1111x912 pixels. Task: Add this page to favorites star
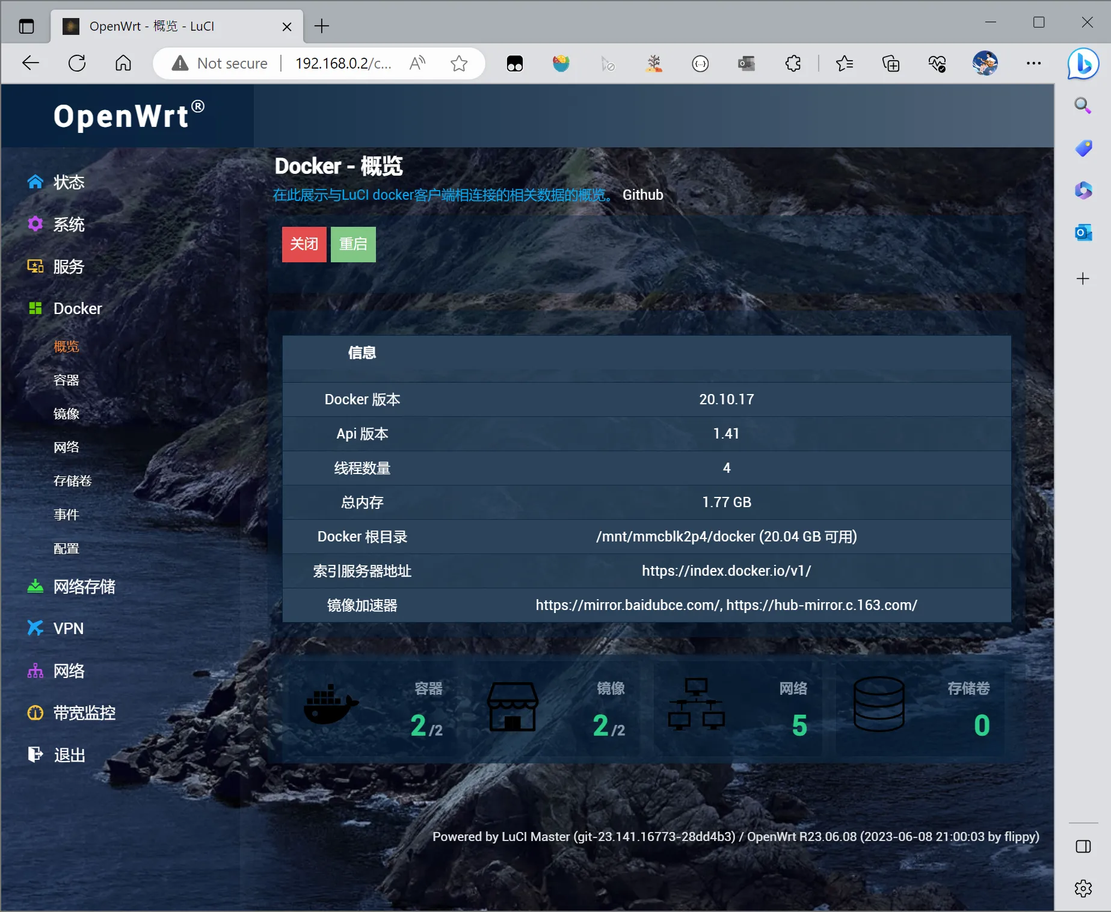[459, 63]
